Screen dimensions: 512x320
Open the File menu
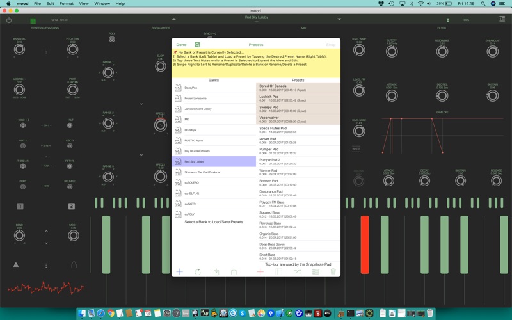(x=38, y=4)
